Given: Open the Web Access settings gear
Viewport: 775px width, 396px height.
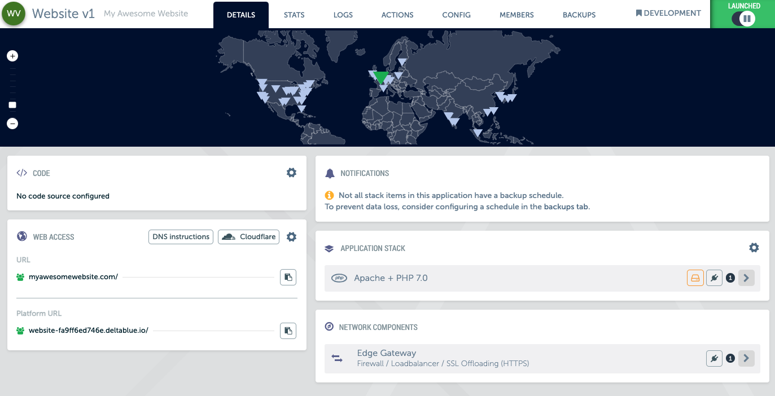Looking at the screenshot, I should point(291,237).
